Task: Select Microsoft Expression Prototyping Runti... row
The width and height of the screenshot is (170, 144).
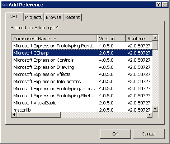Action: click(x=82, y=46)
